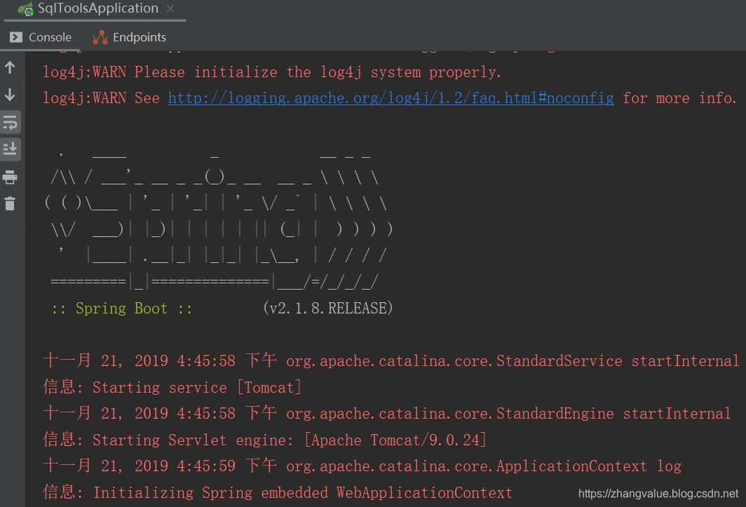746x507 pixels.
Task: Click the Spring Boot leaf icon on tab
Action: (x=26, y=9)
